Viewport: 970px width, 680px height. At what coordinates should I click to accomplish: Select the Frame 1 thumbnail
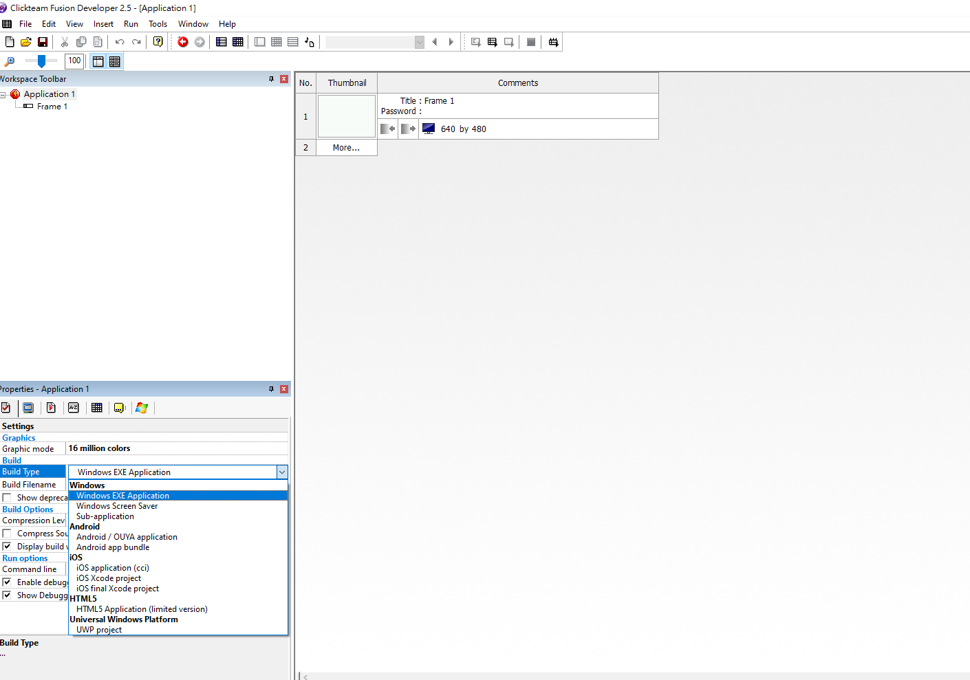(347, 116)
